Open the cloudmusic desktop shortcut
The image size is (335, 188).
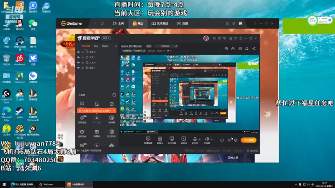[x=20, y=60]
